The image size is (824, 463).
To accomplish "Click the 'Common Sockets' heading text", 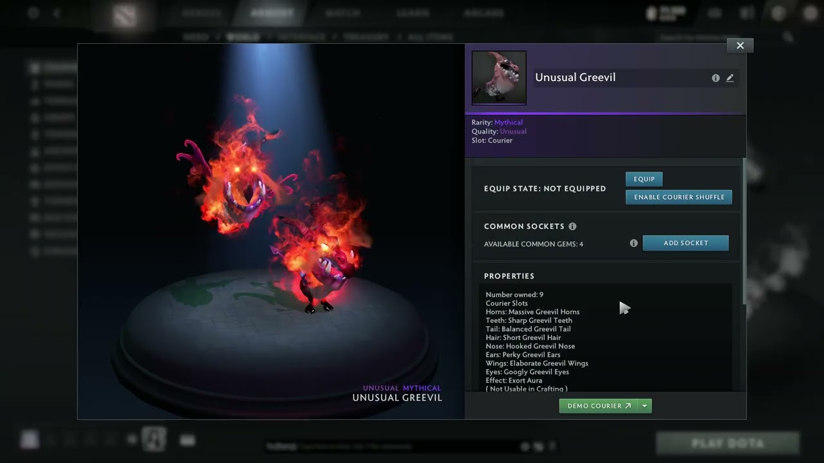I will pos(524,226).
